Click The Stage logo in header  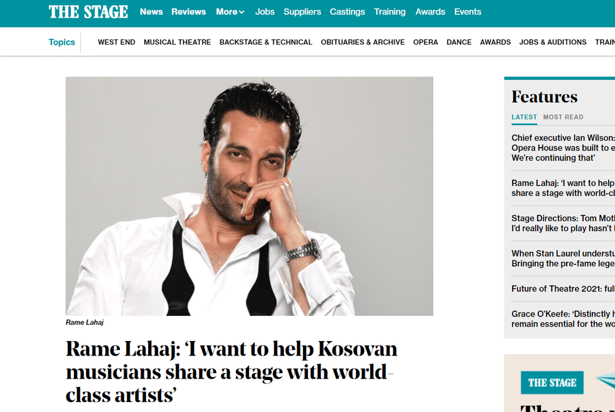pos(88,12)
